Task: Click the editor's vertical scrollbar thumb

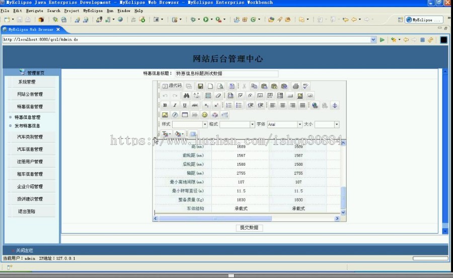Action: click(x=343, y=197)
